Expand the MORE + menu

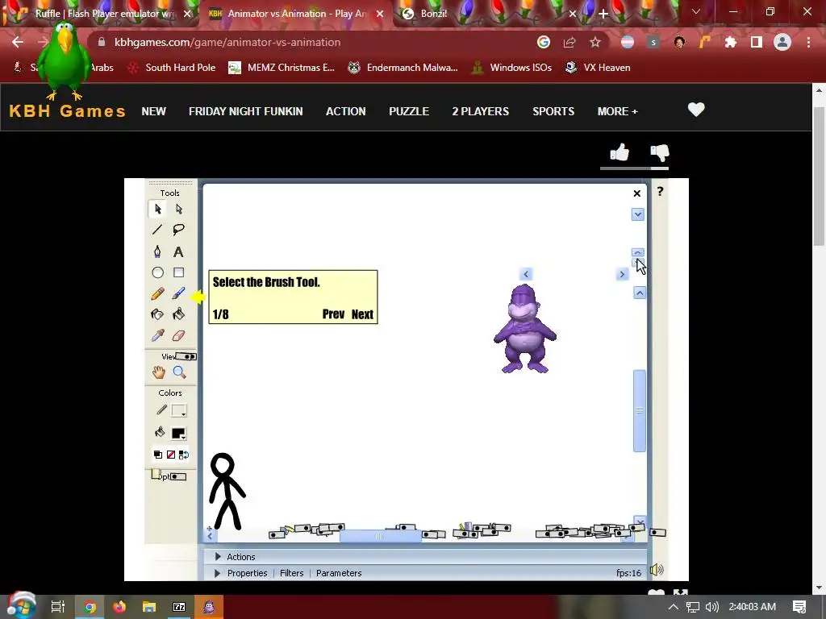tap(617, 111)
